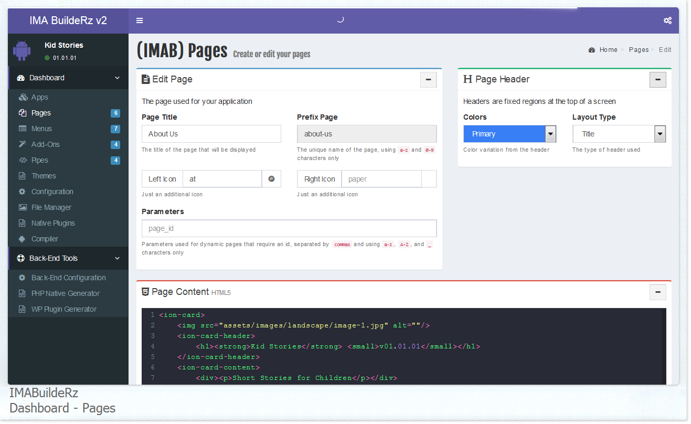
Task: Click the Back-End Configuration gear icon
Action: click(22, 278)
